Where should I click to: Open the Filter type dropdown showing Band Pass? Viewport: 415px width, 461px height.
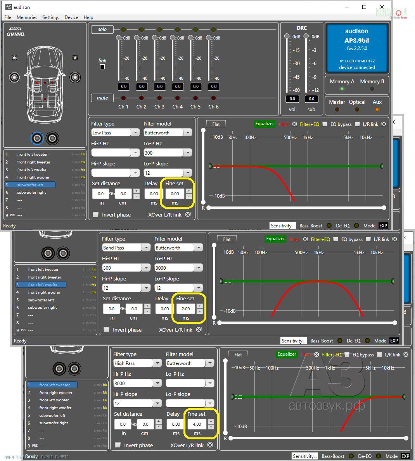(x=126, y=248)
